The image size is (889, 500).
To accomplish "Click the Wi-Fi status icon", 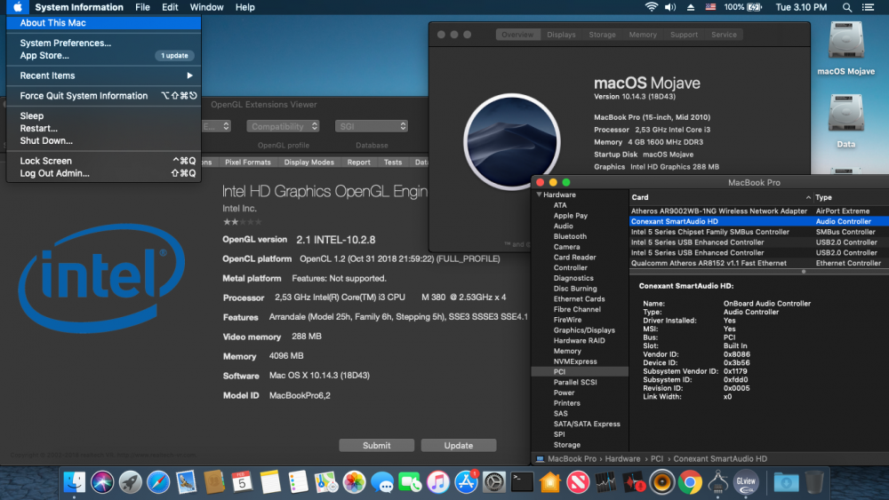I will [x=651, y=7].
